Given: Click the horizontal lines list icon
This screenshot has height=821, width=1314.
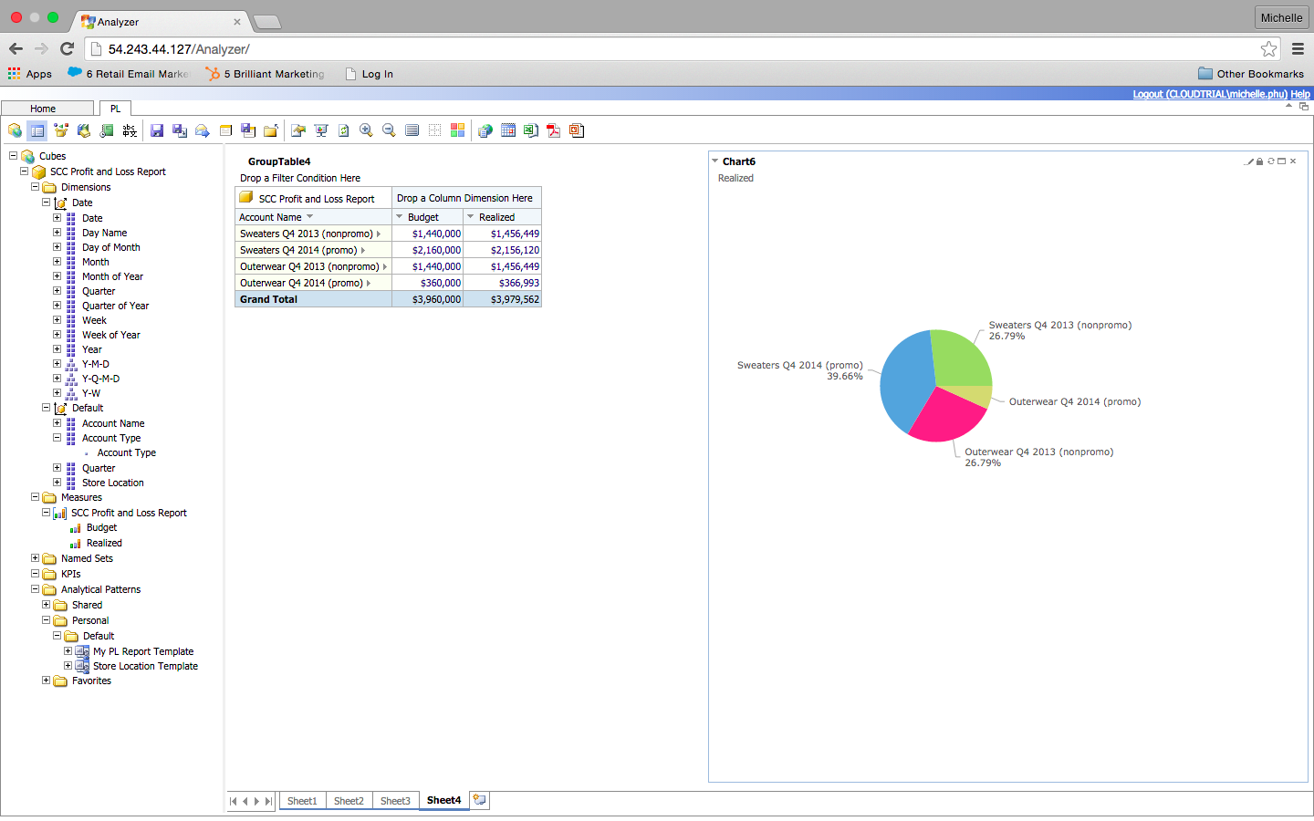Looking at the screenshot, I should [412, 130].
